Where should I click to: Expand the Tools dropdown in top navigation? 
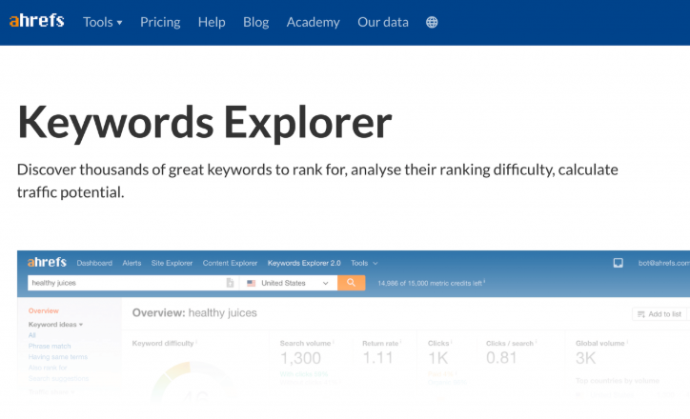(103, 22)
